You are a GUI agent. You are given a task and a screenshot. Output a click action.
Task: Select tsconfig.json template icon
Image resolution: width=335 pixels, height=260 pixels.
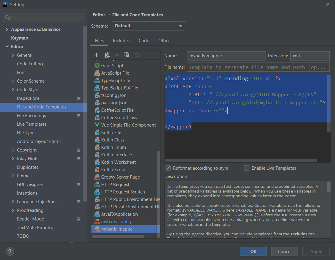pyautogui.click(x=97, y=95)
